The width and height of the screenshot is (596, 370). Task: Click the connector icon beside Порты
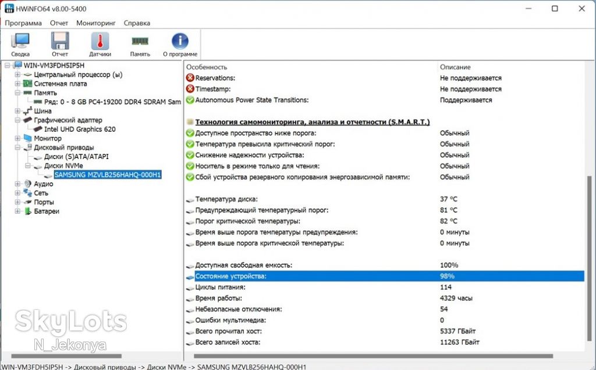pos(27,202)
